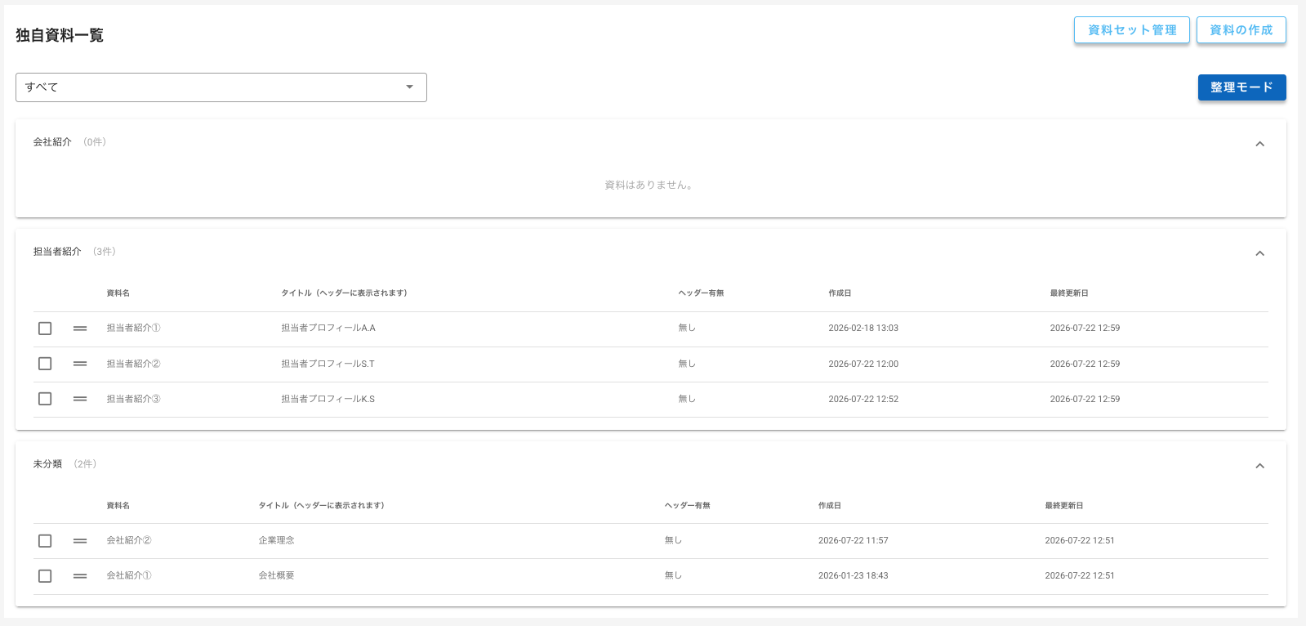The width and height of the screenshot is (1306, 626).
Task: Click 担当者紹介 section heading
Action: 57,252
